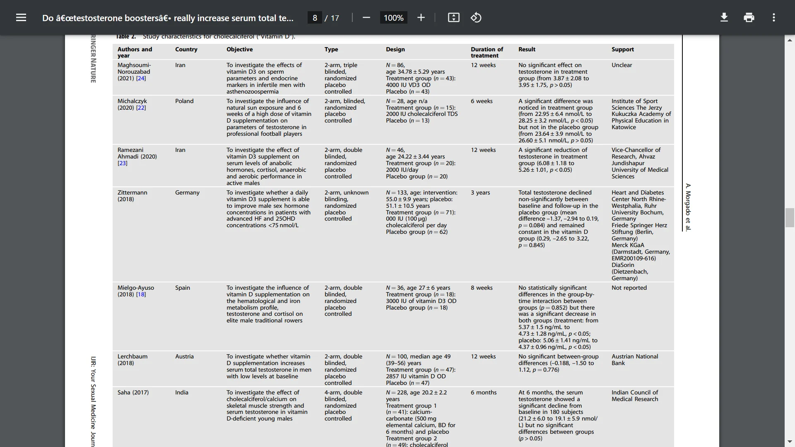The height and width of the screenshot is (447, 795).
Task: Print the PDF document
Action: (x=749, y=17)
